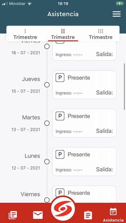Viewport: 126px width, 223px height.
Task: Tap the P badge on Lunes entry
Action: coord(60,154)
